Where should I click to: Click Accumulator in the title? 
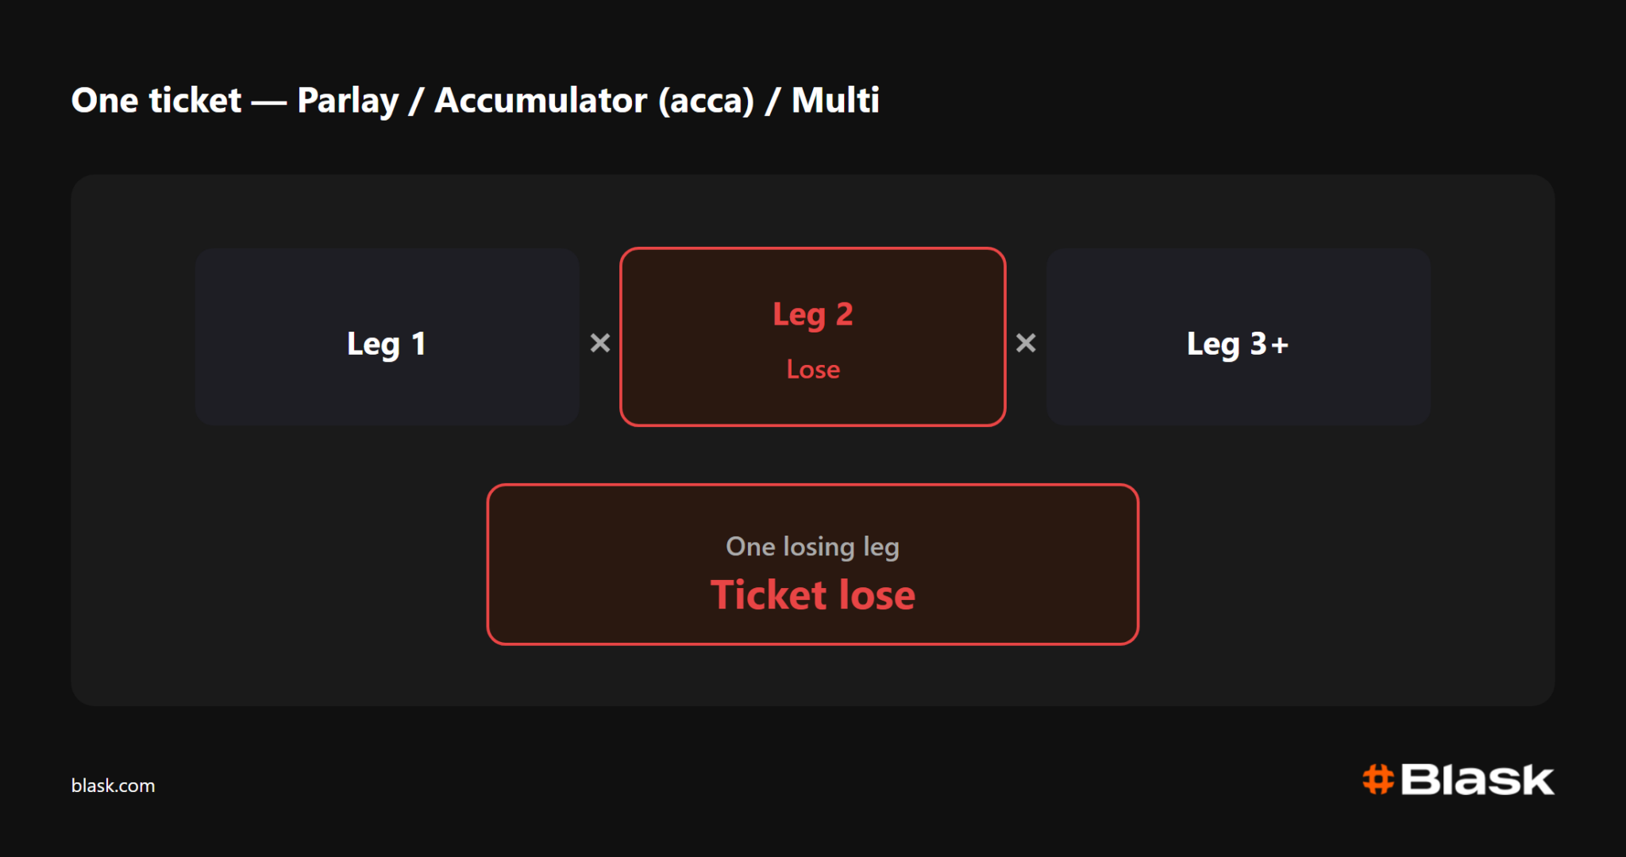coord(541,101)
